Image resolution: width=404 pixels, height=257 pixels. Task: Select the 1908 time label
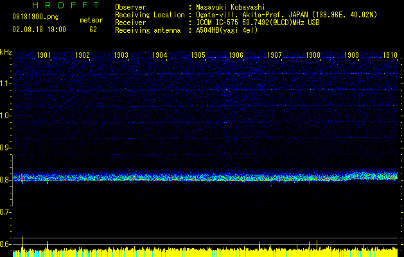[313, 55]
